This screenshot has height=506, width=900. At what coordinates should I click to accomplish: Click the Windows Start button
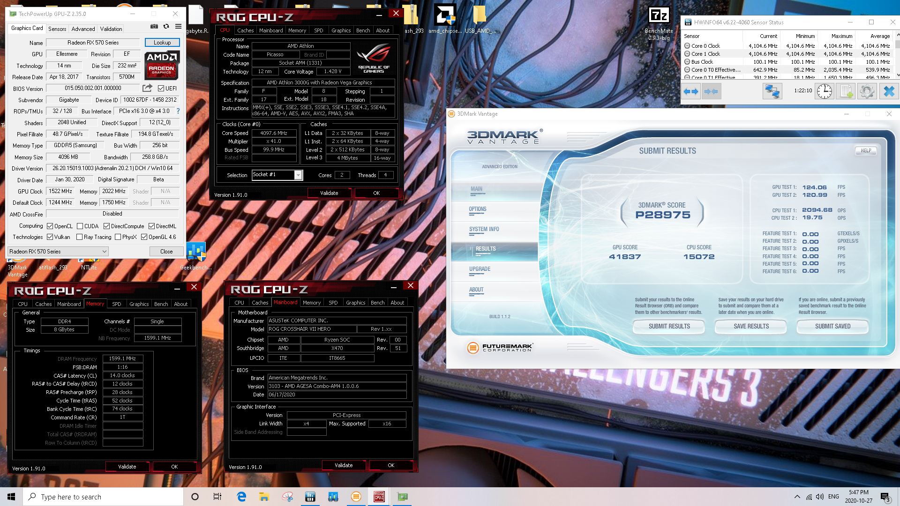point(11,497)
